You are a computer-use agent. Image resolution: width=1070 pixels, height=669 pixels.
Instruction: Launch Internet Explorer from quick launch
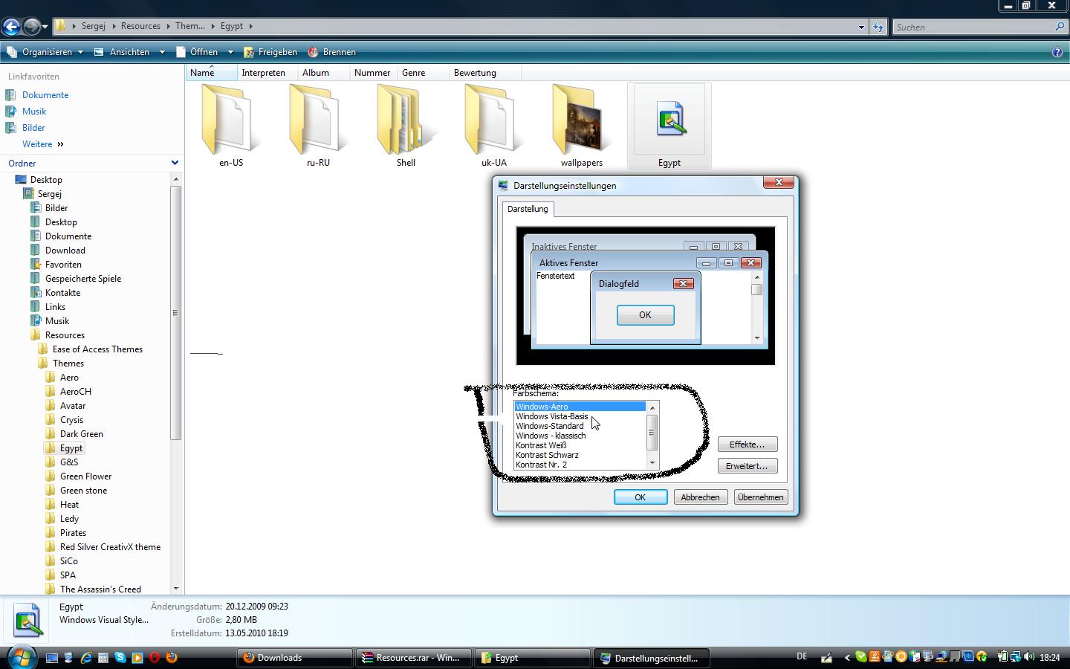tap(86, 658)
